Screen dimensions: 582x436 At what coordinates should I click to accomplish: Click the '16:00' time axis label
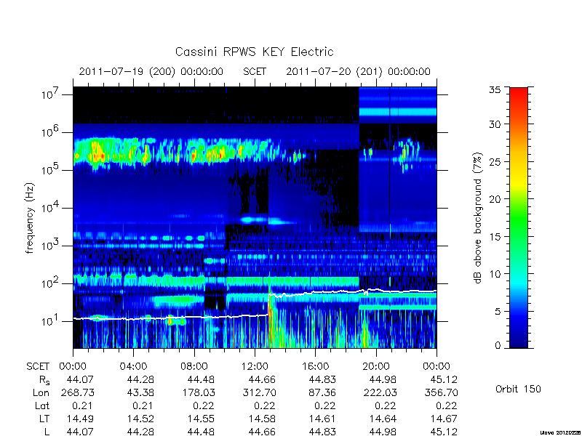[x=316, y=366]
